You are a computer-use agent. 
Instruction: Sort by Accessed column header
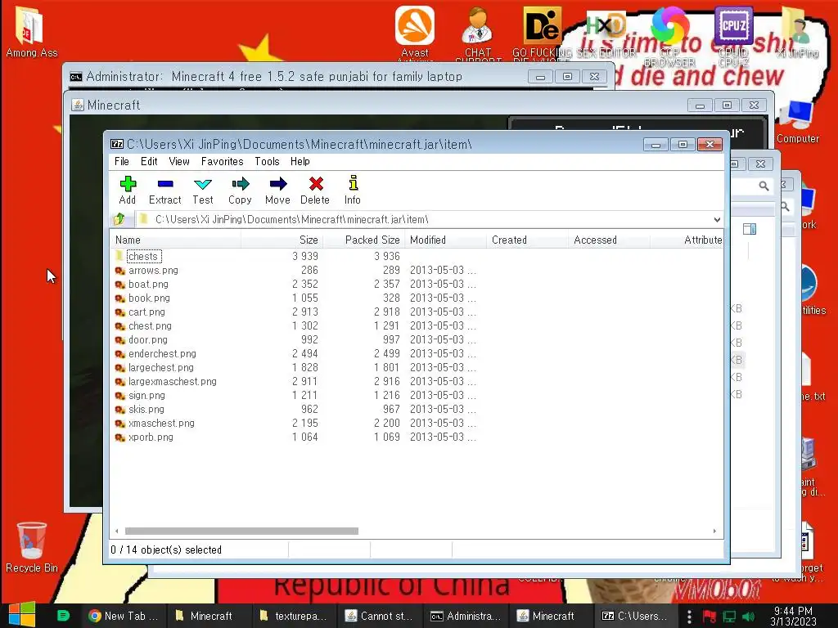(609, 240)
